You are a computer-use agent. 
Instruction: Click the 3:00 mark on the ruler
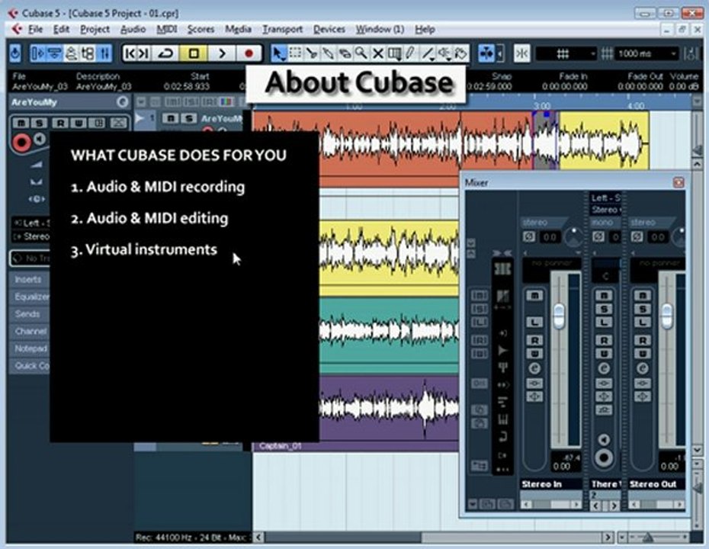(541, 106)
